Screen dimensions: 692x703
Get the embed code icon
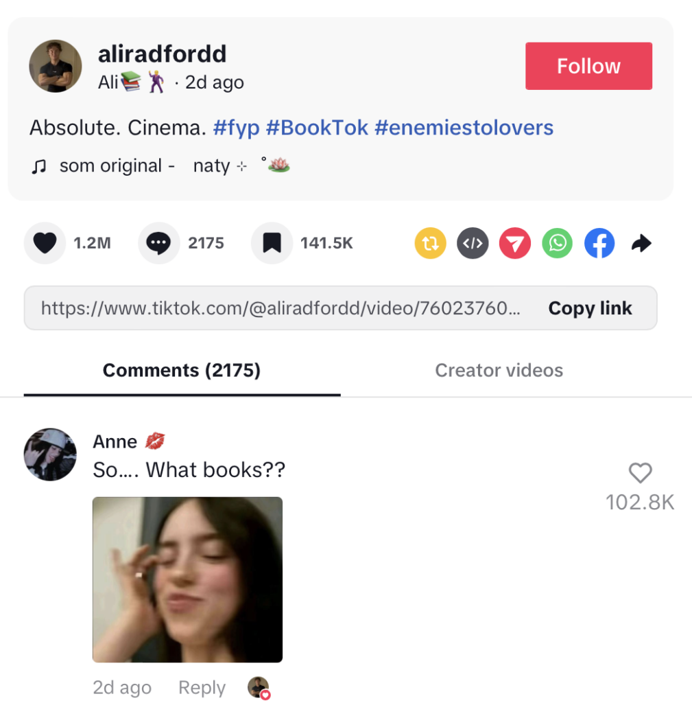click(x=473, y=243)
